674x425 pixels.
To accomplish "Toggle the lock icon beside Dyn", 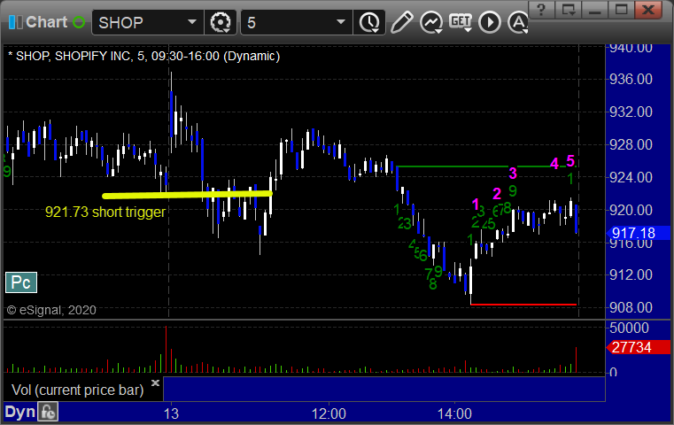I will click(x=48, y=412).
